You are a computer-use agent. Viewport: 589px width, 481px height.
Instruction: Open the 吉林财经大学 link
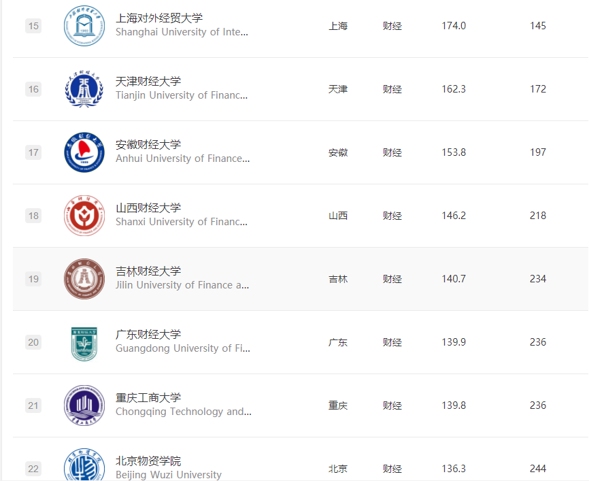tap(148, 271)
